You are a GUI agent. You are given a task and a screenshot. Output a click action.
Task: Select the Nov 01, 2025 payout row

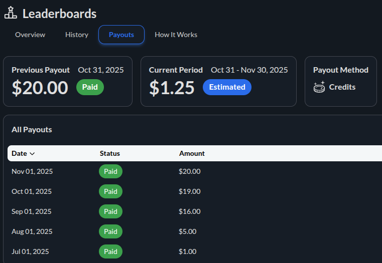(32, 171)
